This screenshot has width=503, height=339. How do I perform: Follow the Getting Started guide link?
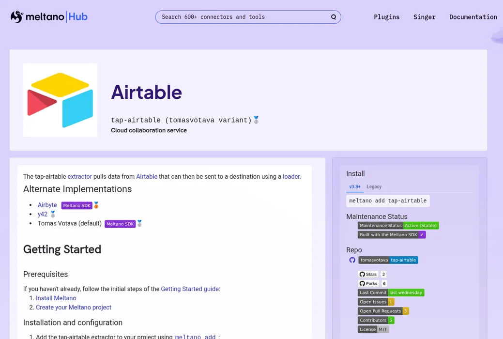coord(190,289)
